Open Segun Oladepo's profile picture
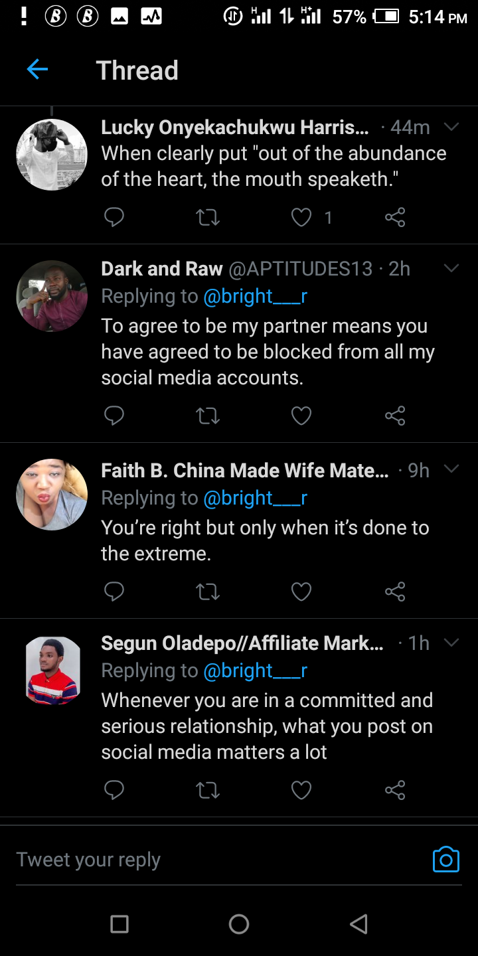478x956 pixels. pyautogui.click(x=52, y=669)
